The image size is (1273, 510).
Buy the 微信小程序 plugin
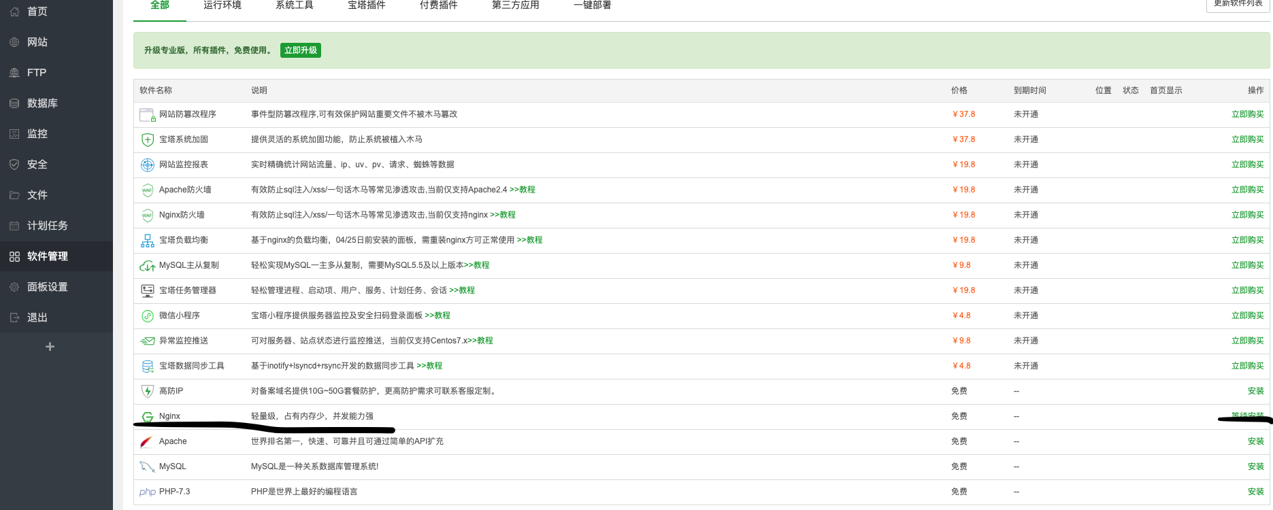(x=1248, y=316)
